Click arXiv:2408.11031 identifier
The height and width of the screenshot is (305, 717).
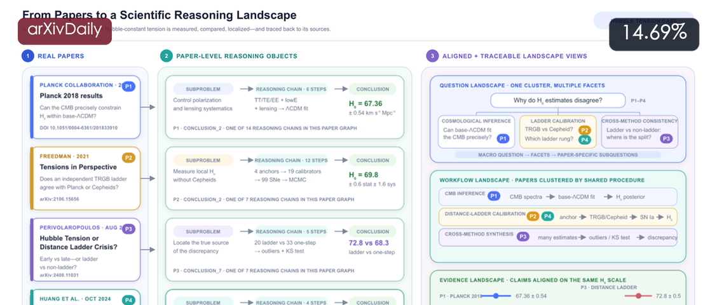(x=59, y=275)
